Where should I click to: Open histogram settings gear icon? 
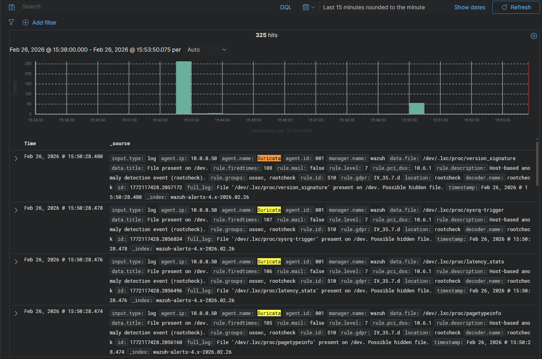tap(534, 36)
